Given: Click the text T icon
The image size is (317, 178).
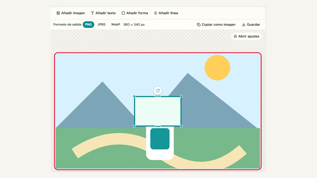Looking at the screenshot, I should pyautogui.click(x=92, y=13).
